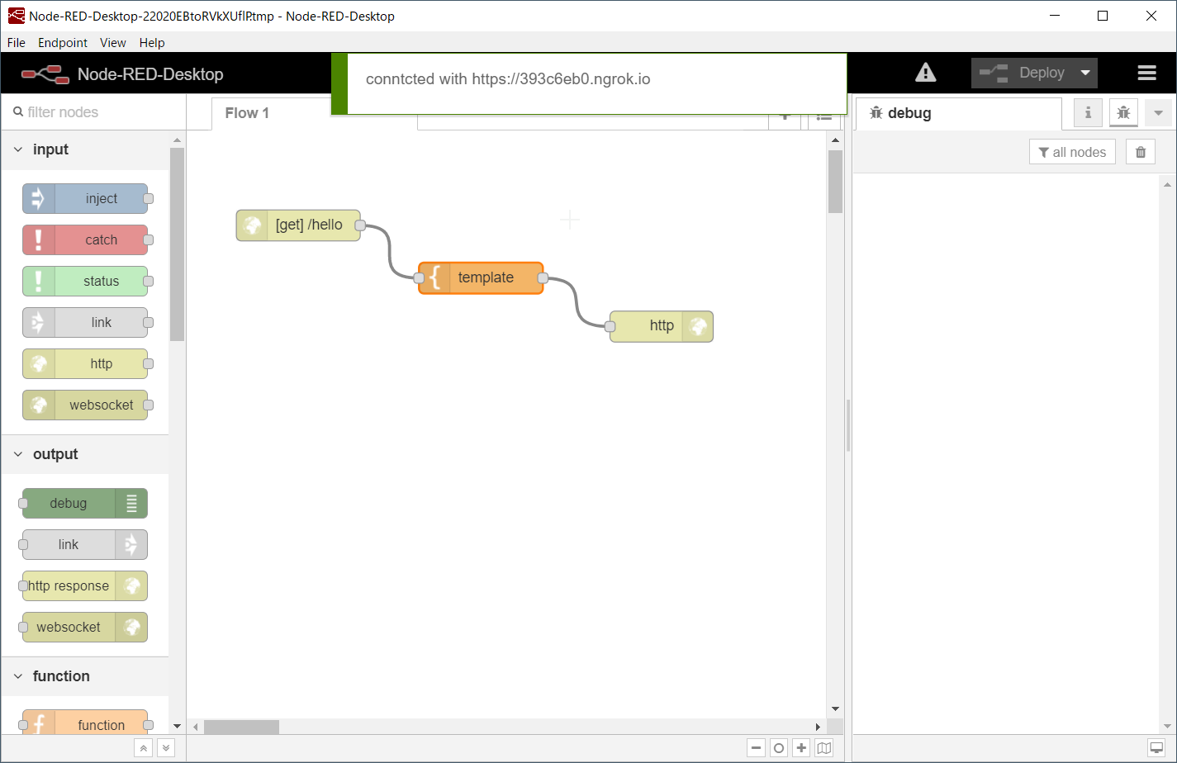
Task: Select the debug sidebar tab label
Action: [909, 113]
